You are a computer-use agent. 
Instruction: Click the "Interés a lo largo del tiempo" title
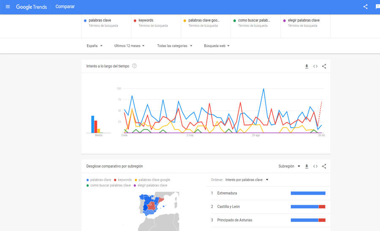click(108, 66)
